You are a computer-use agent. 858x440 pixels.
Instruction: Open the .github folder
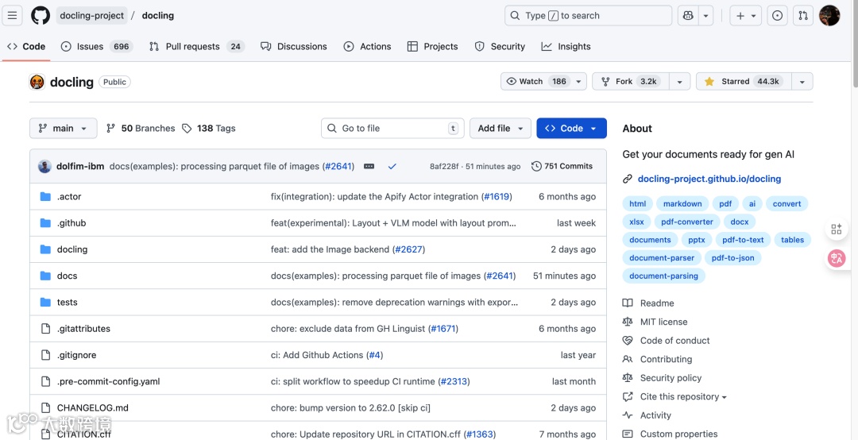click(71, 222)
